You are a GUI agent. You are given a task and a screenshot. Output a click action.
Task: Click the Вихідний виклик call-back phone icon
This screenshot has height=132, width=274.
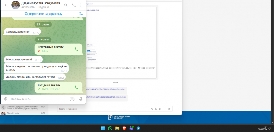pyautogui.click(x=77, y=87)
